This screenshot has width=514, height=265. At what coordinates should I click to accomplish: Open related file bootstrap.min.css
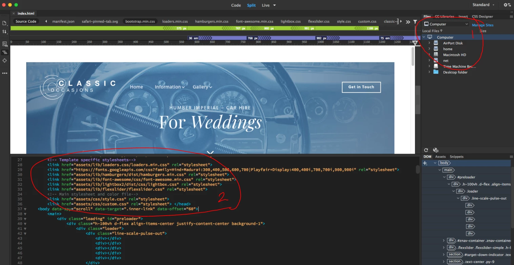click(140, 21)
